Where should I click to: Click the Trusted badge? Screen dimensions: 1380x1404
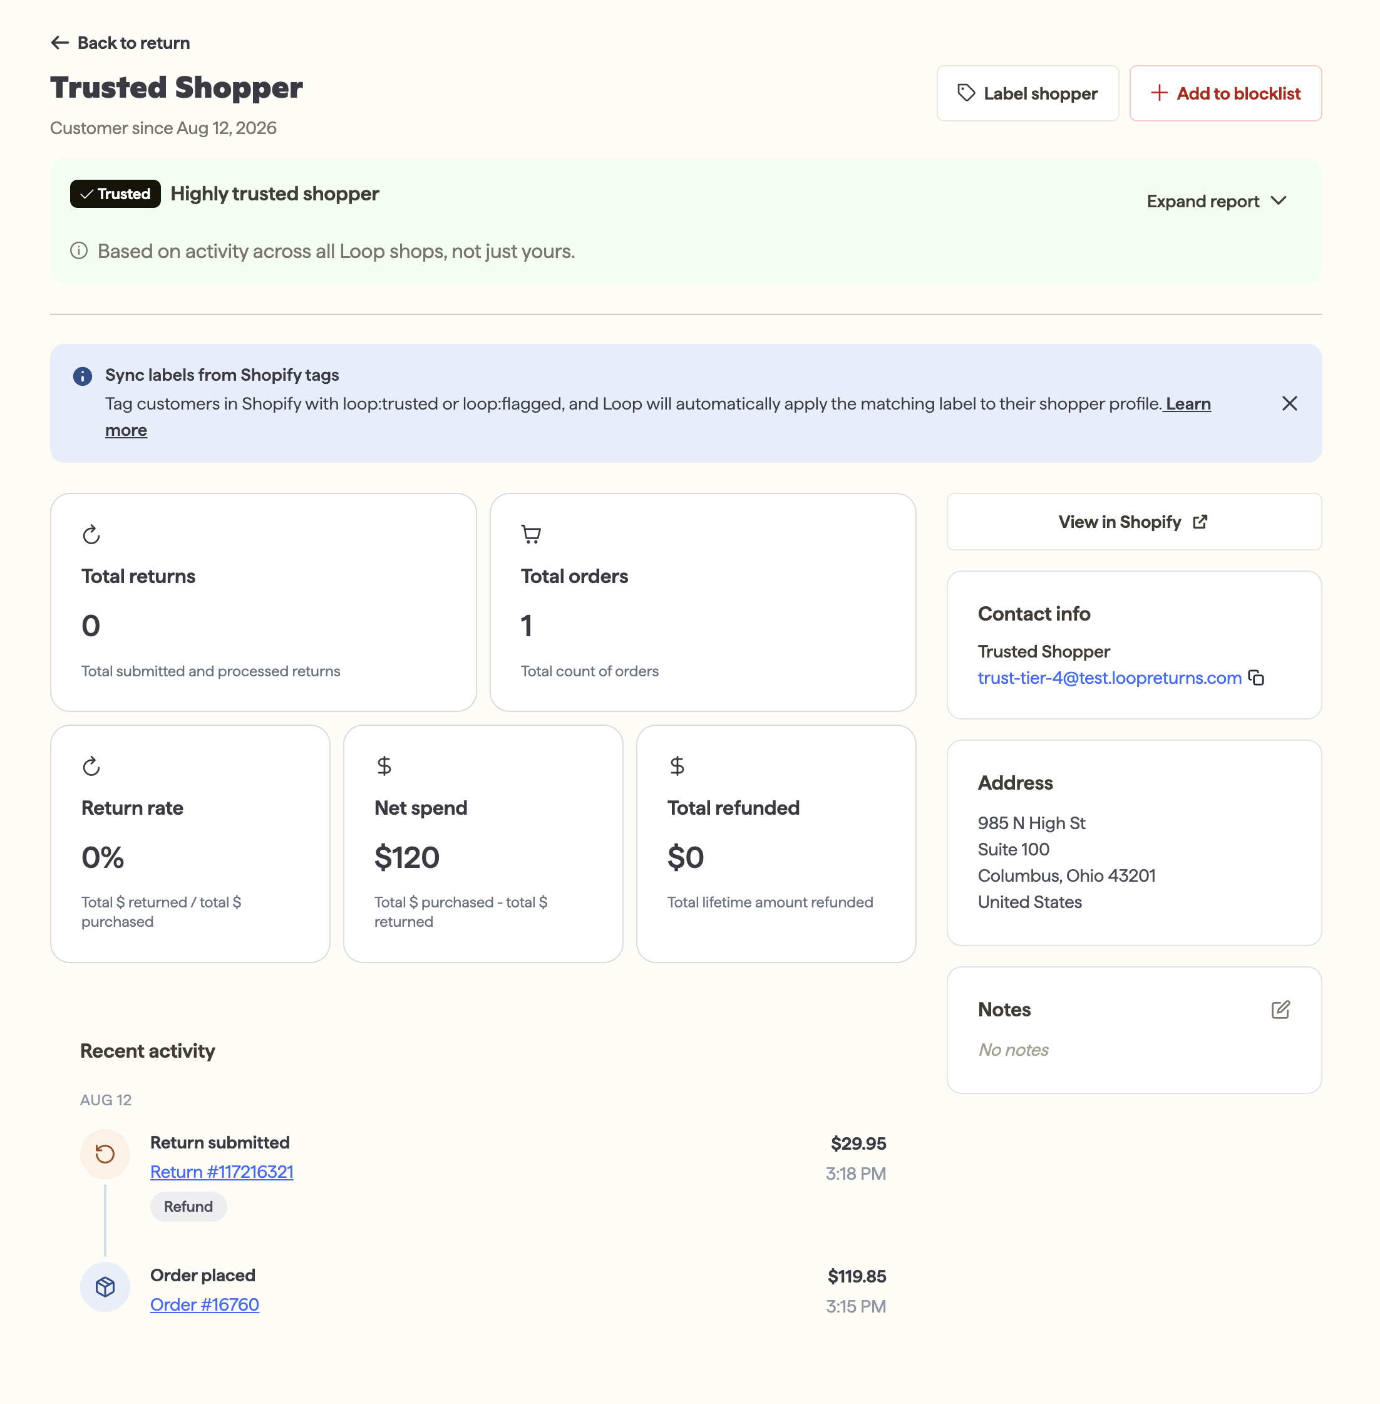[x=115, y=194]
